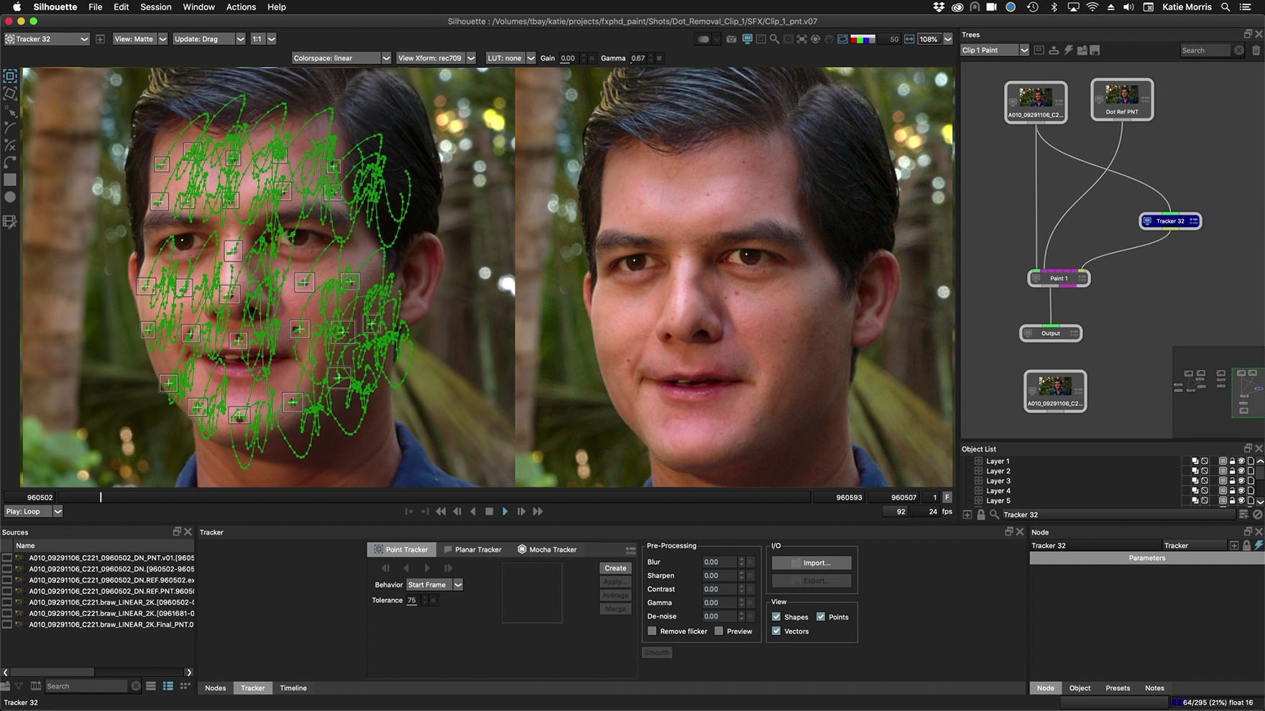Click the camera snapshot icon in viewer toolbar
Image resolution: width=1265 pixels, height=711 pixels.
click(x=732, y=39)
